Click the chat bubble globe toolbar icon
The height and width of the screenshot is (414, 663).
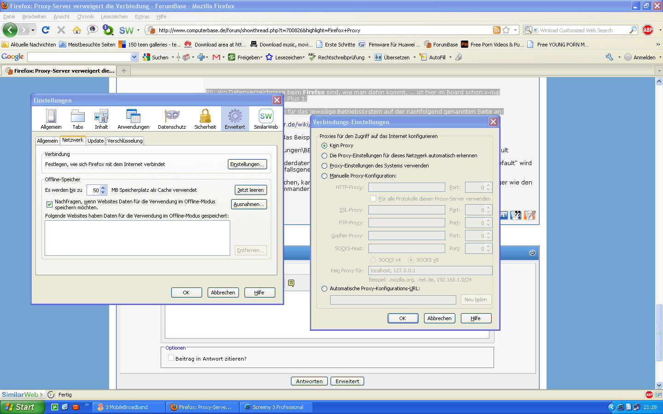pyautogui.click(x=92, y=30)
